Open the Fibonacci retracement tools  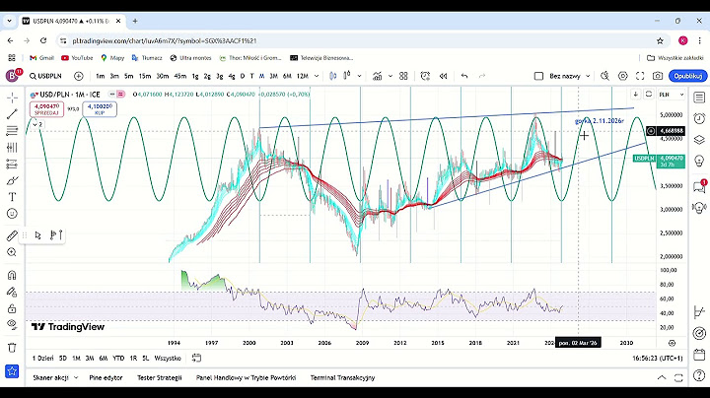[x=12, y=131]
